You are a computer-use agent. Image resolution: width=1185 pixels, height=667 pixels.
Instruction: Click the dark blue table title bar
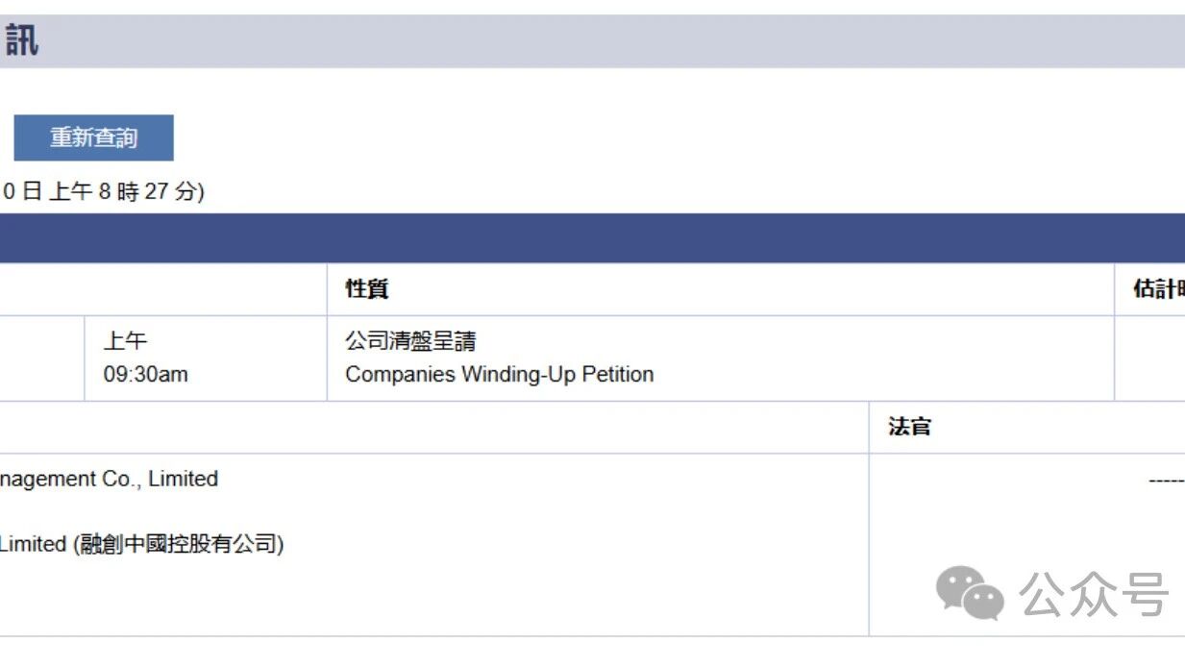click(x=592, y=237)
